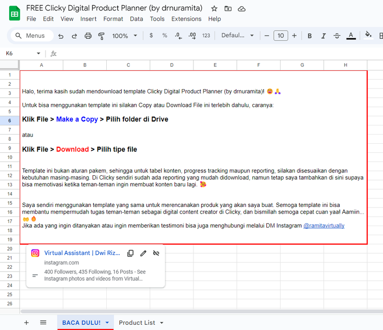Viewport: 383px width, 330px height.
Task: Copy link icon in preview card
Action: click(130, 253)
